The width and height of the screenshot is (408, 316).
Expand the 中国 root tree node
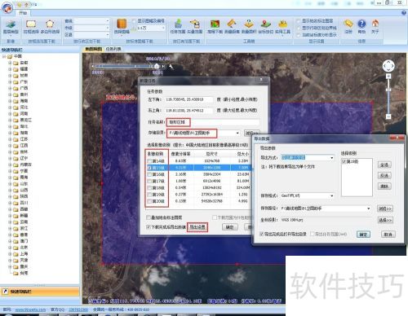[4, 56]
